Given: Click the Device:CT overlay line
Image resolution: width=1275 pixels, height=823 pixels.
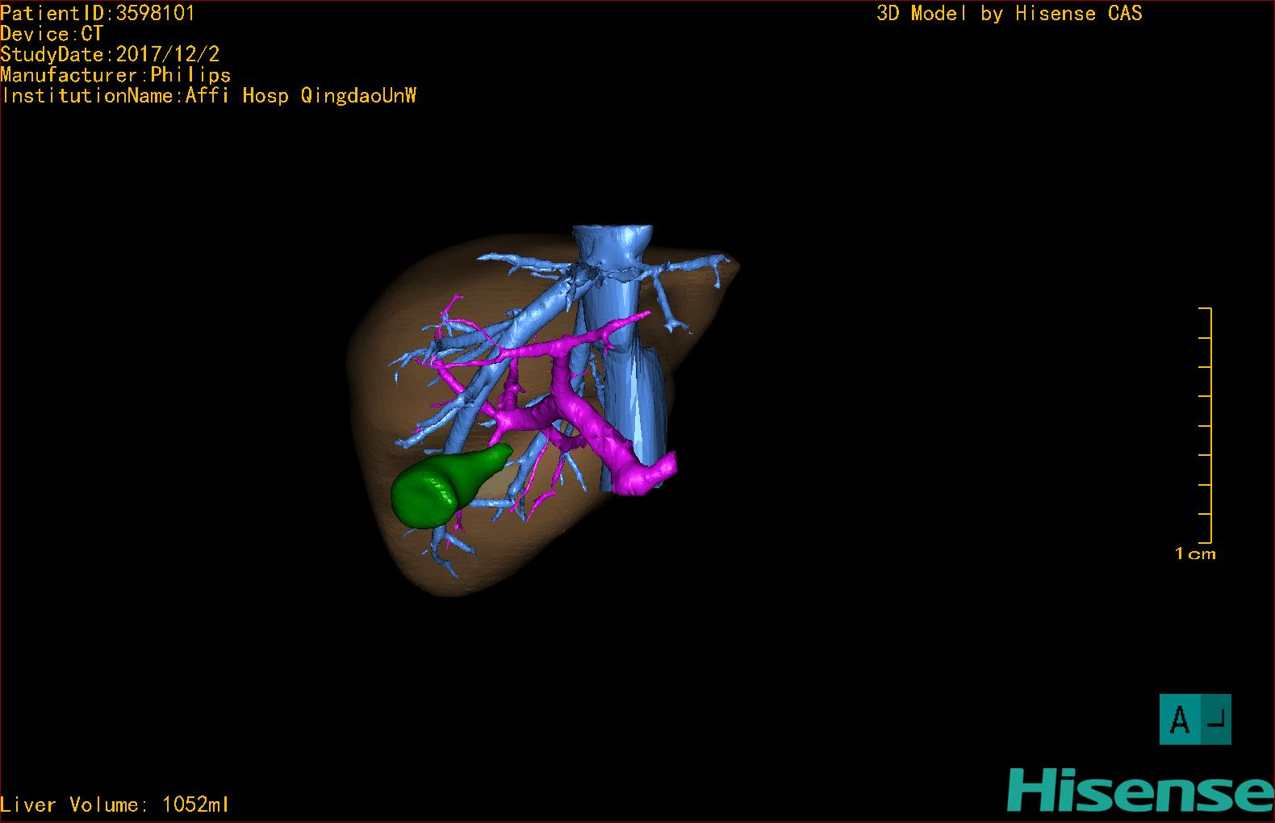Looking at the screenshot, I should (x=52, y=34).
